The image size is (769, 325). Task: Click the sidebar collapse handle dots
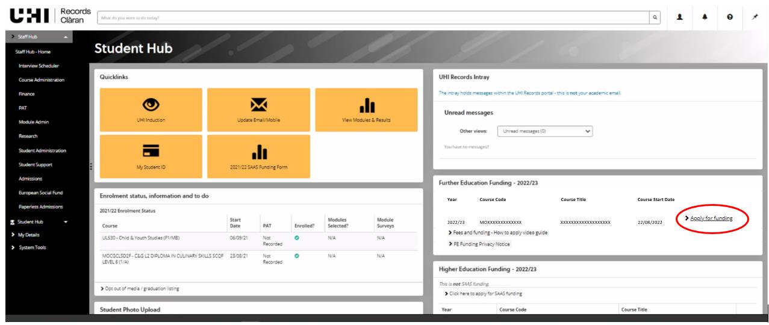click(x=90, y=167)
